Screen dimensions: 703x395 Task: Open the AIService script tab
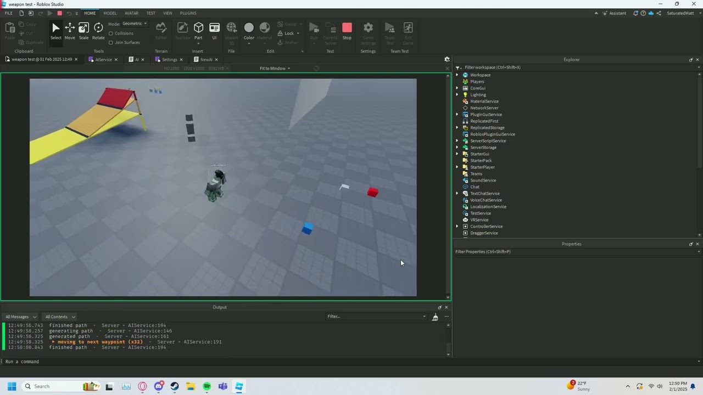104,59
